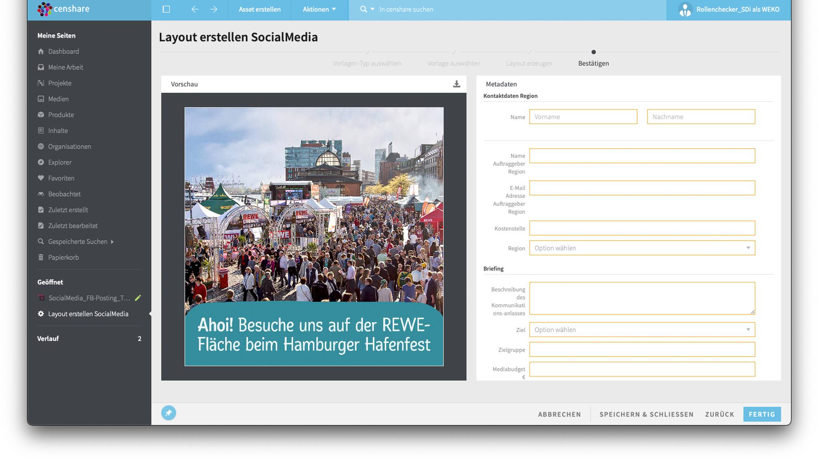Open the Rollenchecker_SDi als WEKO user menu
Image resolution: width=819 pixels, height=462 pixels.
coord(729,10)
